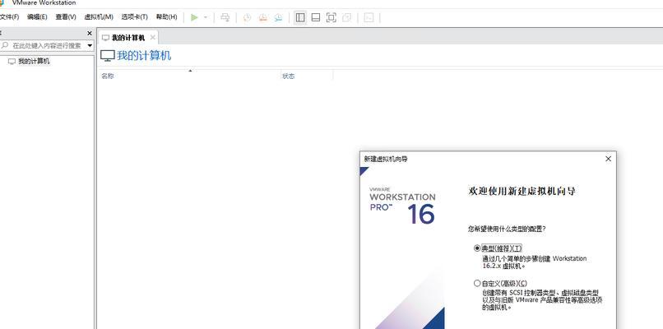Click the library search input field
This screenshot has height=329, width=663.
coord(47,45)
